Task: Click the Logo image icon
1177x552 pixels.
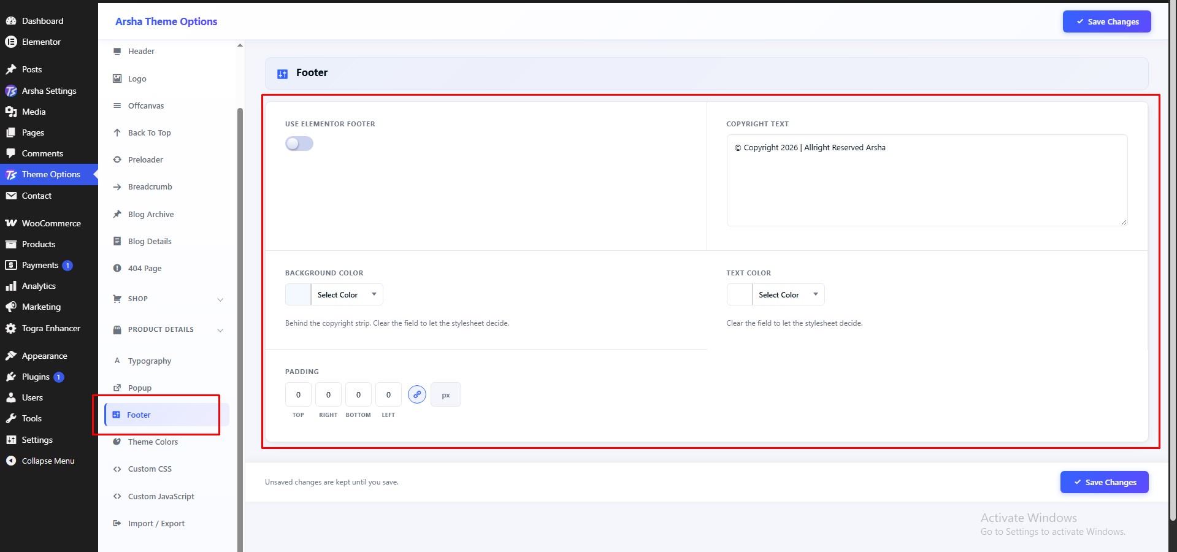Action: [x=117, y=79]
